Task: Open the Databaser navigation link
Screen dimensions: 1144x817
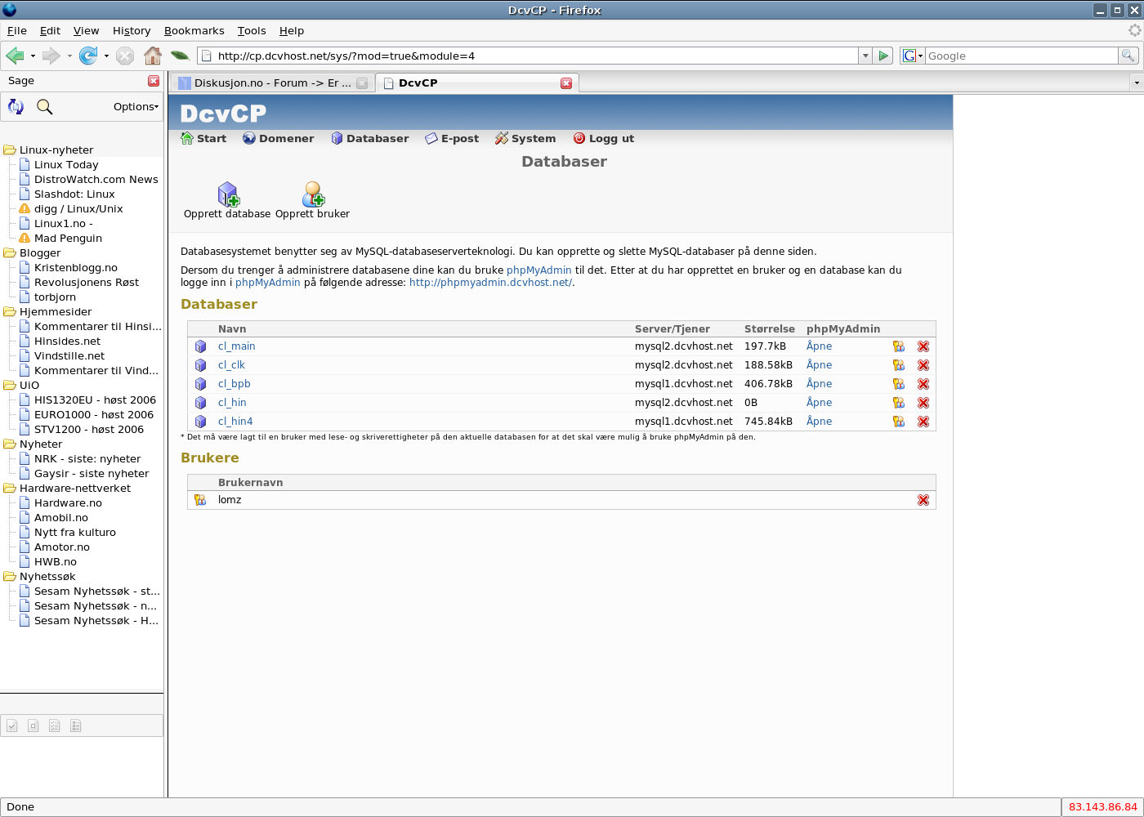Action: pyautogui.click(x=370, y=139)
